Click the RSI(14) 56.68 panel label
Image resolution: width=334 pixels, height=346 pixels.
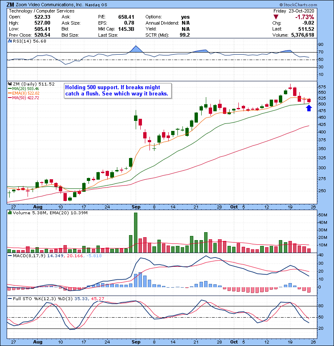[29, 41]
